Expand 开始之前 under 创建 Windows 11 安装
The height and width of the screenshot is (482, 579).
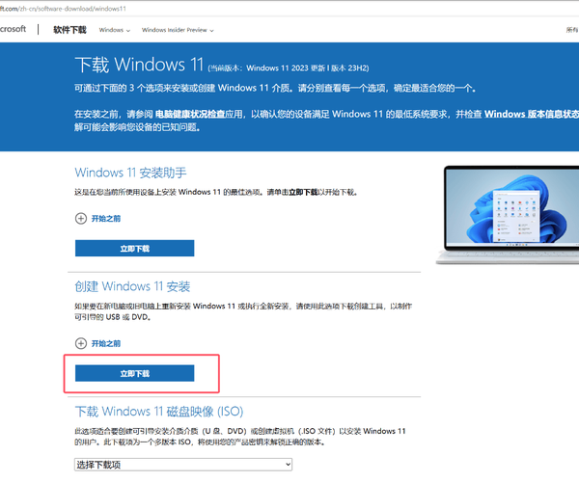pos(106,344)
